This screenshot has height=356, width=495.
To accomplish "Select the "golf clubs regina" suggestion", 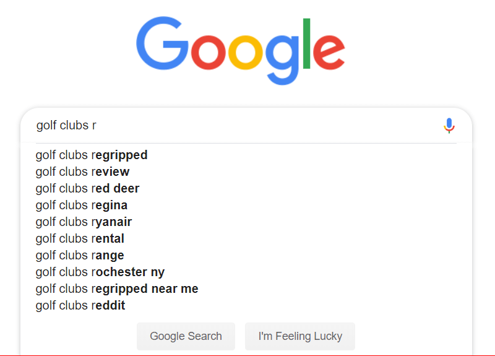I will pyautogui.click(x=82, y=205).
